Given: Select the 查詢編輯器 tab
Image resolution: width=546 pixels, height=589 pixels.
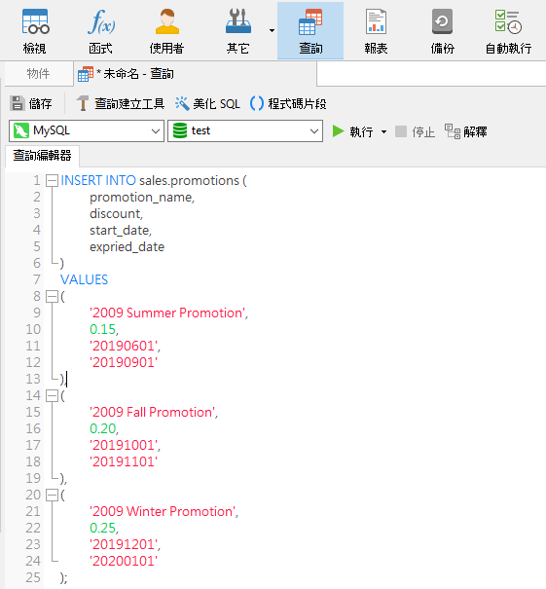Looking at the screenshot, I should [42, 155].
